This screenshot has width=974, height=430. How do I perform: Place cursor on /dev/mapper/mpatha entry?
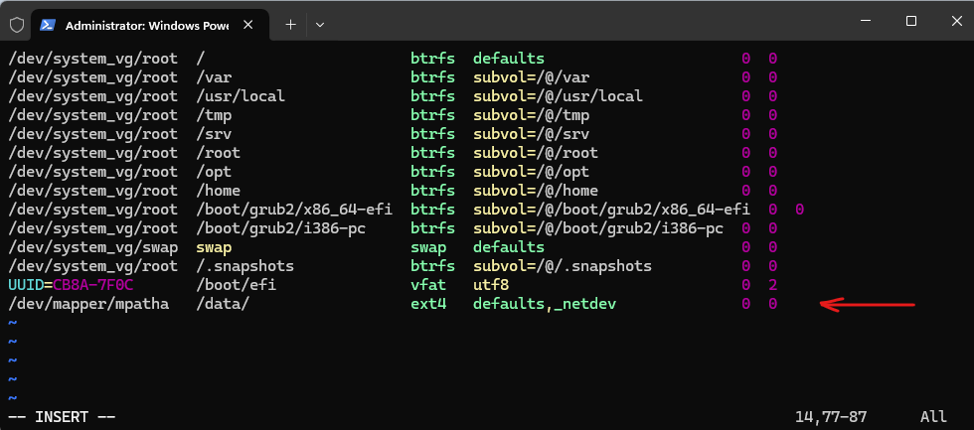88,305
